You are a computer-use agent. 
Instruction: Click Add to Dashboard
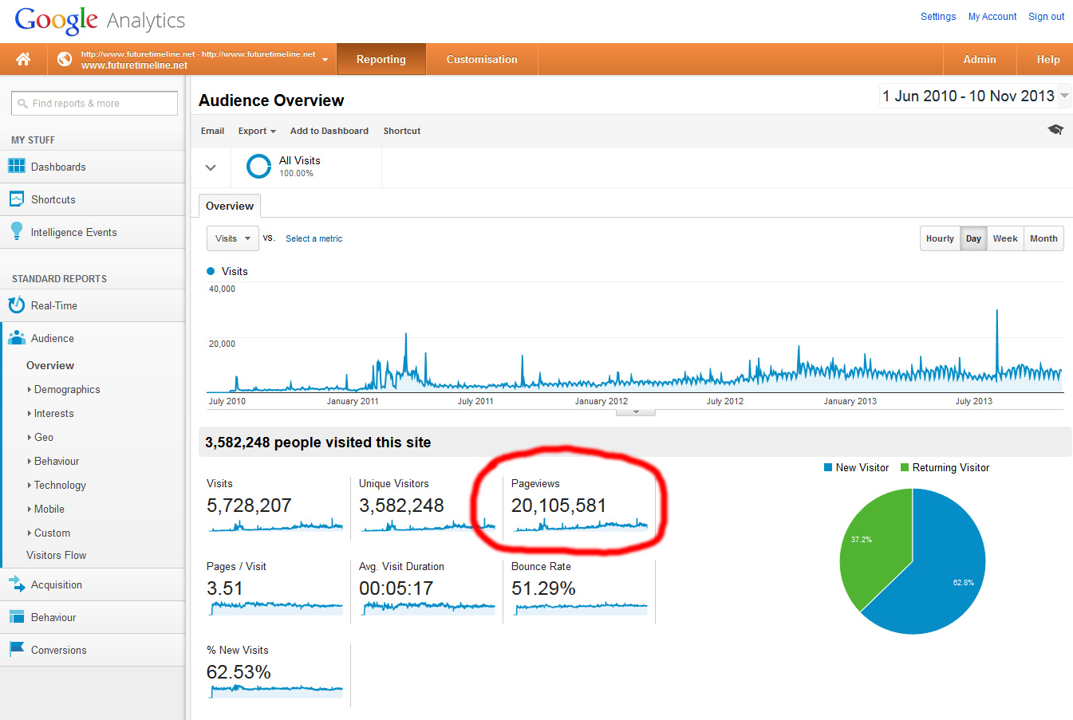(x=329, y=131)
